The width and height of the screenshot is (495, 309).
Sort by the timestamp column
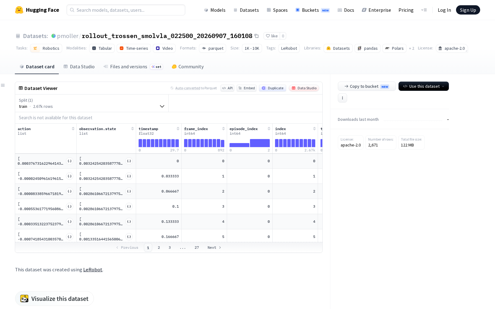pyautogui.click(x=178, y=129)
